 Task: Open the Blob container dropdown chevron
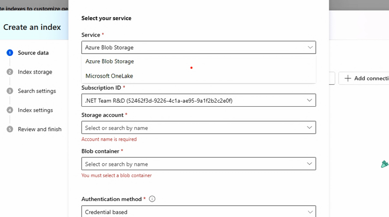[310, 164]
